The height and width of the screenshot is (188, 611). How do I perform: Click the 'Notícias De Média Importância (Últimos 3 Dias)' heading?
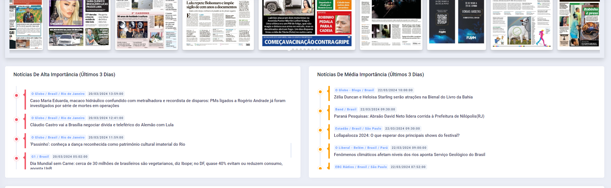click(371, 75)
